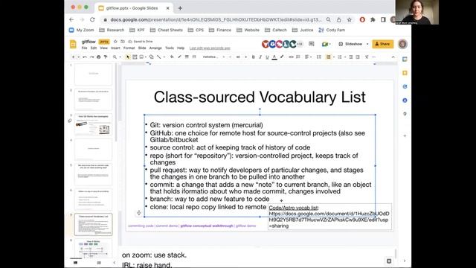
Task: Open the Format menu
Action: tap(129, 48)
